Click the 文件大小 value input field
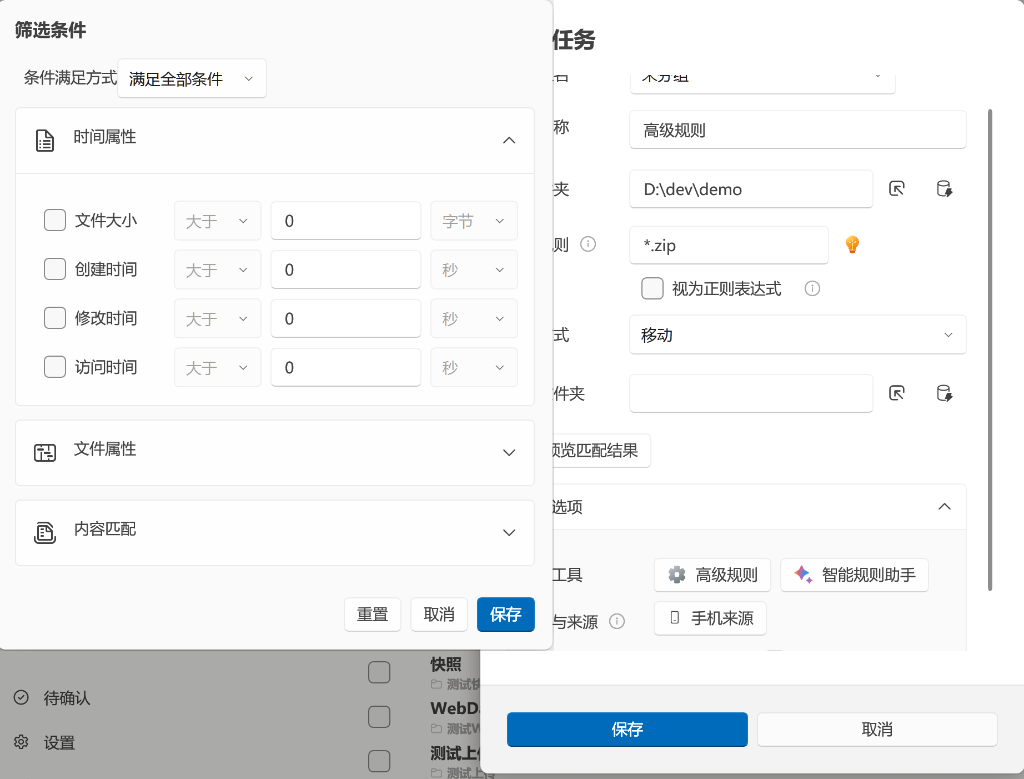This screenshot has width=1024, height=779. [x=346, y=221]
